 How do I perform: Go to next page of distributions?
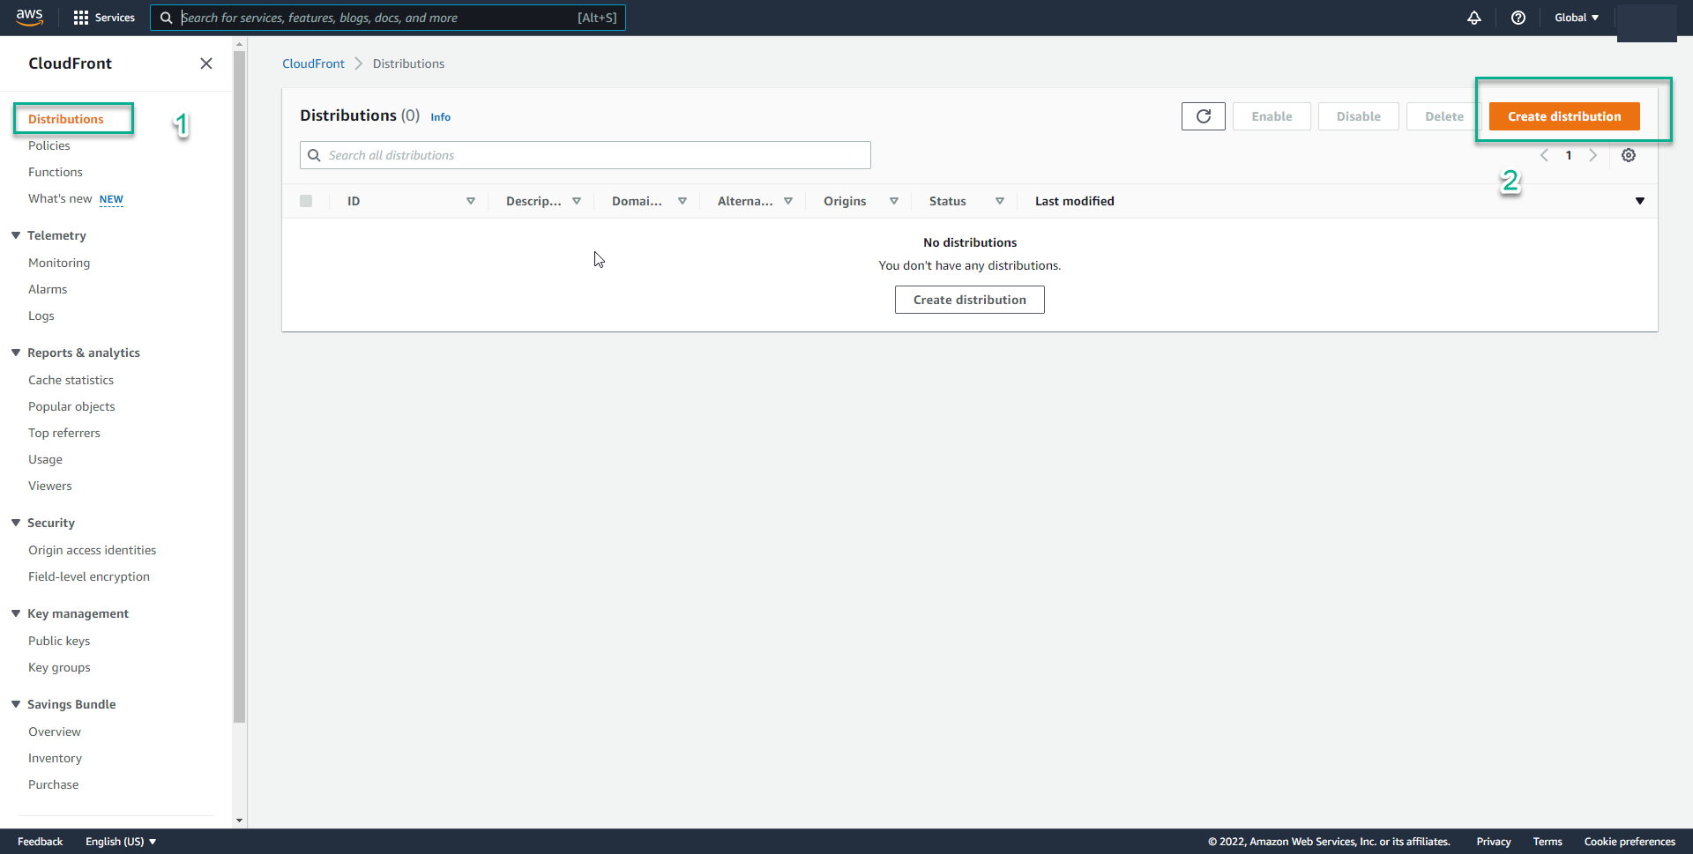coord(1592,155)
